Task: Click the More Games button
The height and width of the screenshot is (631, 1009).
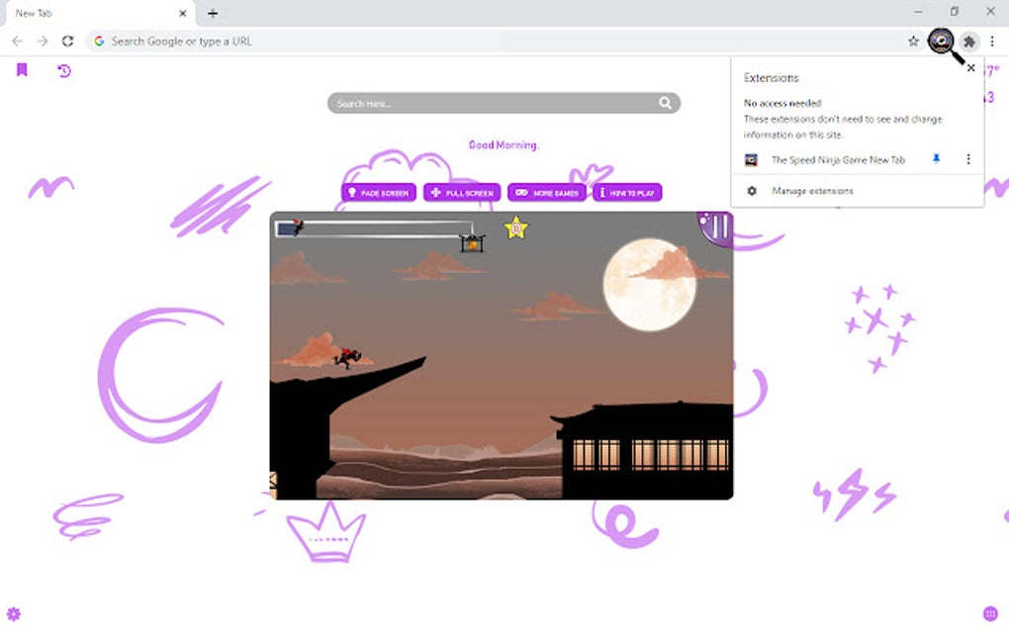Action: [547, 192]
